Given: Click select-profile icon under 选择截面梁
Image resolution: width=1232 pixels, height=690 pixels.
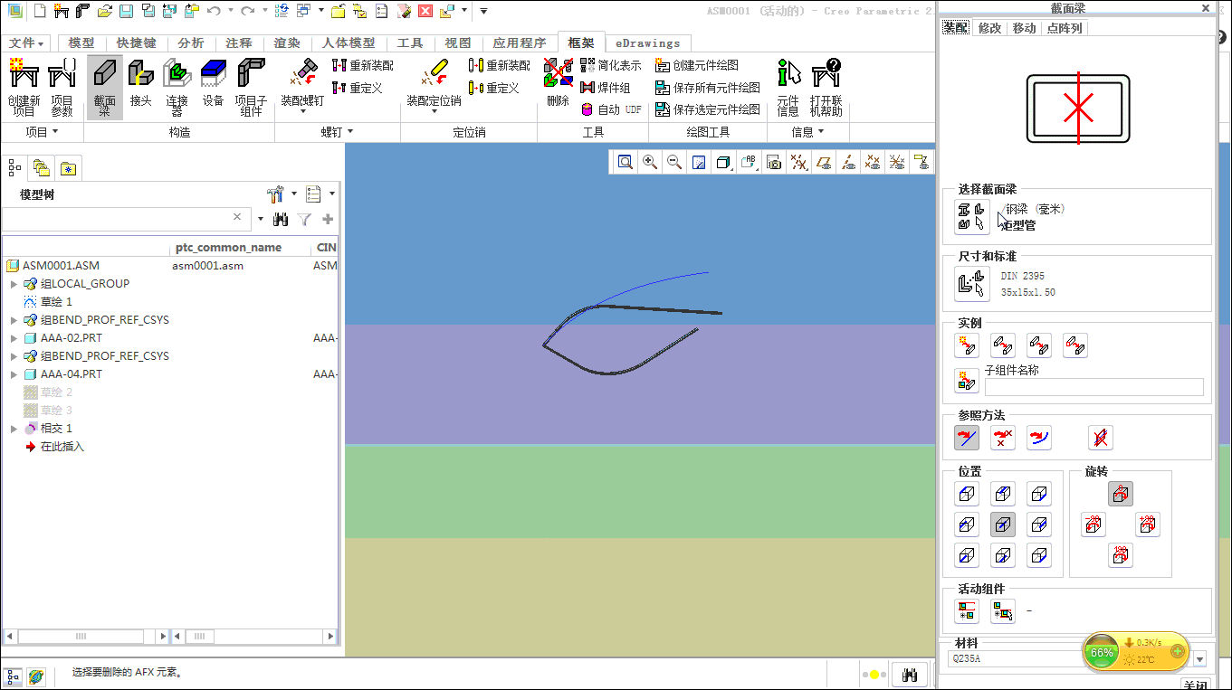Looking at the screenshot, I should (971, 217).
